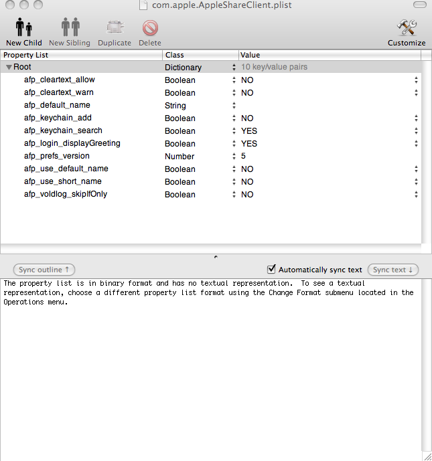
Task: Open class popup for afp_prefs_version
Action: pos(234,156)
